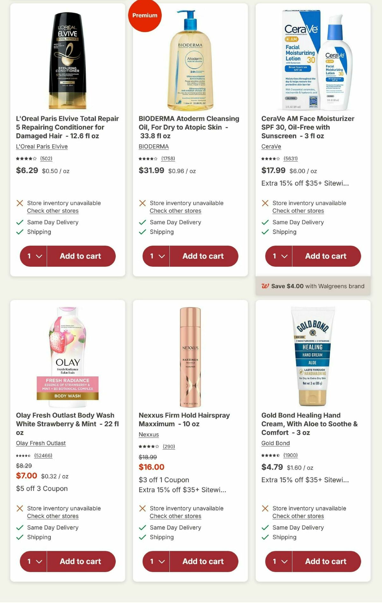This screenshot has width=382, height=603.
Task: Add the L'Oreal conditioner to cart
Action: [81, 256]
